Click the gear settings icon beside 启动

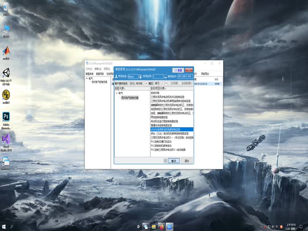click(x=165, y=161)
